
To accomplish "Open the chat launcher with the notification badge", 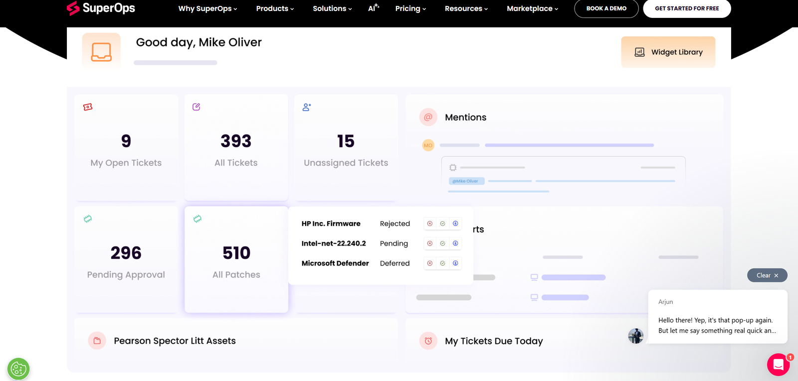I will (779, 365).
